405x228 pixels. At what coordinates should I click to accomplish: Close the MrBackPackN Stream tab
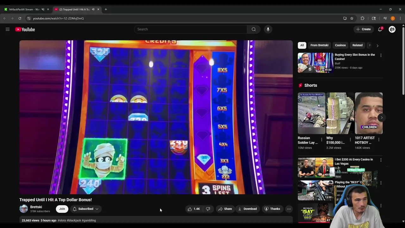pos(48,9)
